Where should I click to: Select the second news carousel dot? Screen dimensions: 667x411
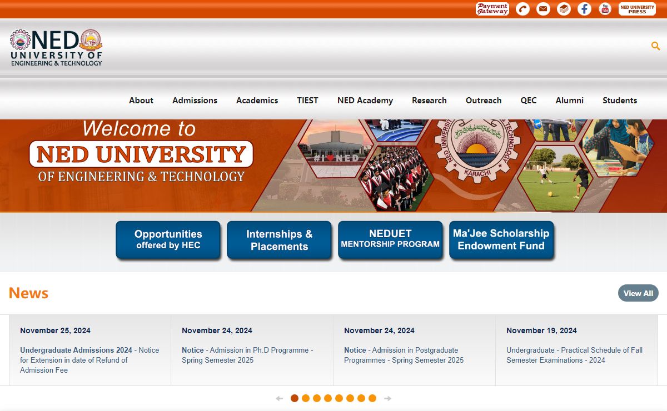tap(306, 398)
